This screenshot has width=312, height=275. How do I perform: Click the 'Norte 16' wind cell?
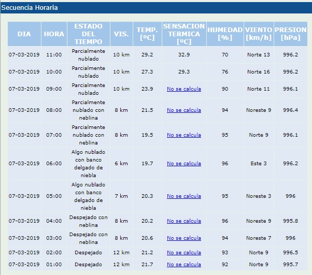click(x=259, y=72)
